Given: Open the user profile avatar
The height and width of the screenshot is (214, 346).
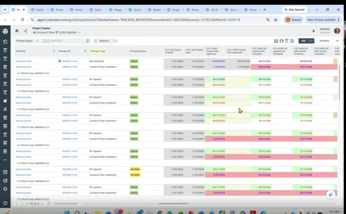Looking at the screenshot, I should [x=337, y=31].
